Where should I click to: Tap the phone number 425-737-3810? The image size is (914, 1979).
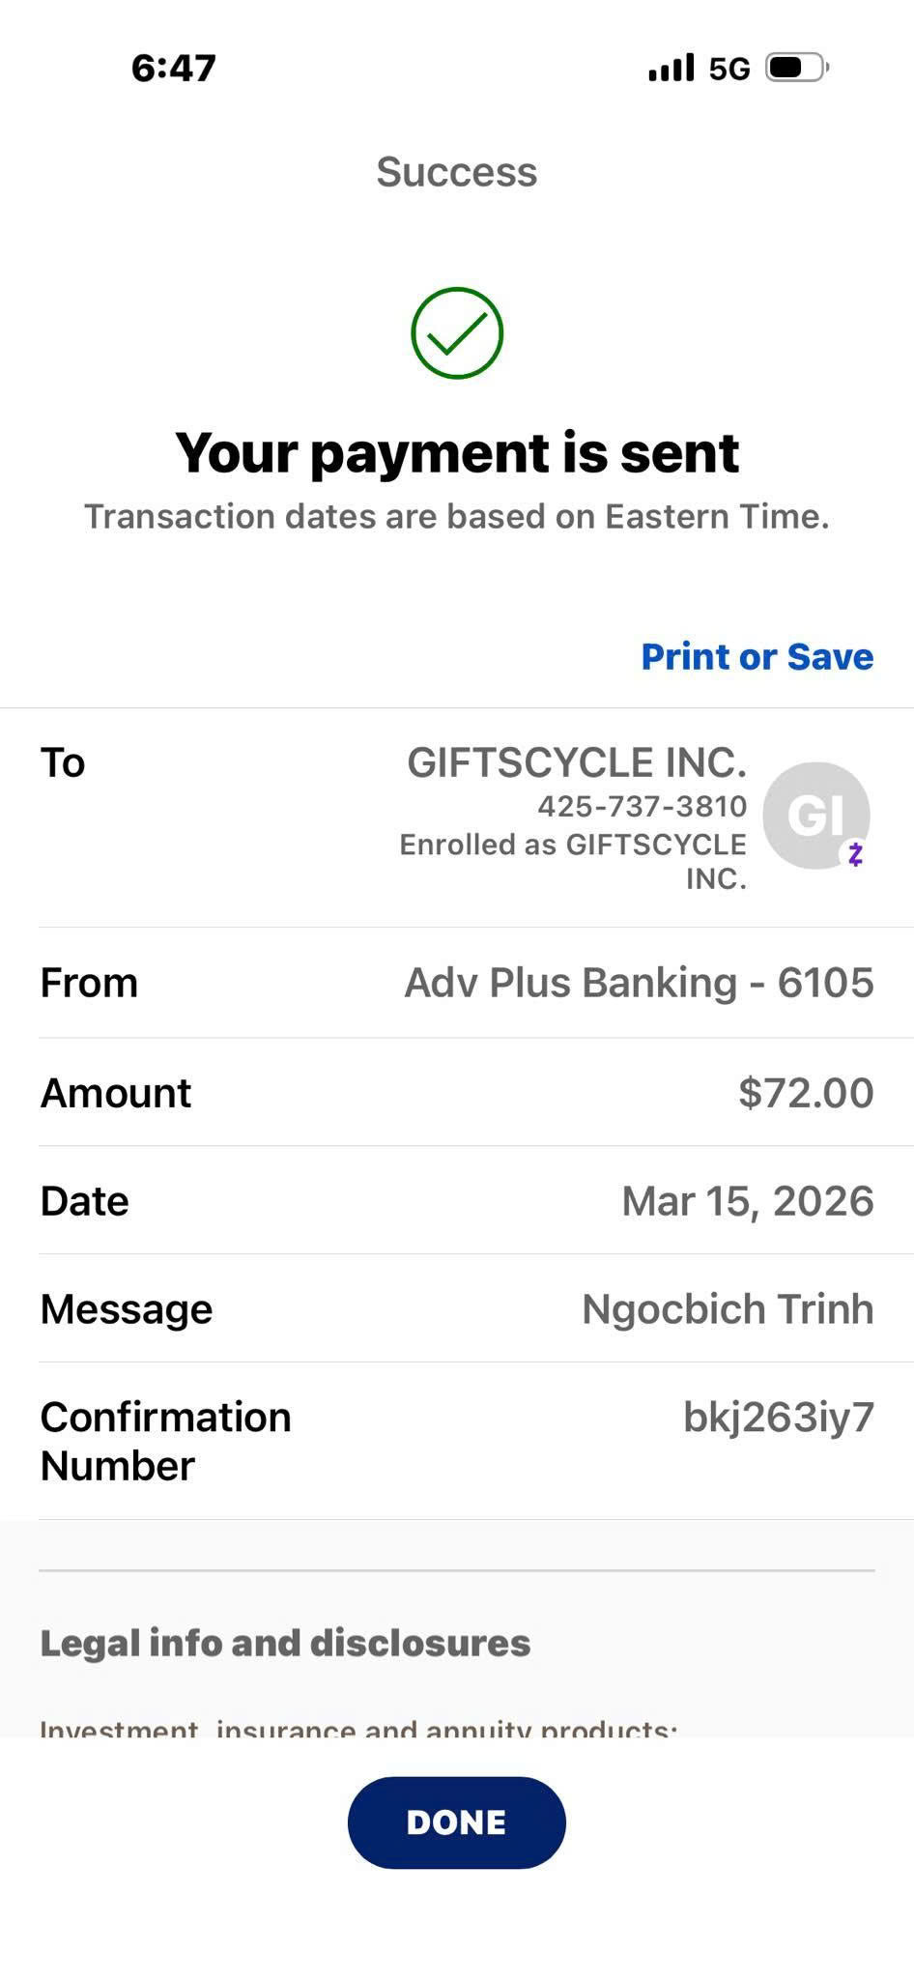pos(643,806)
